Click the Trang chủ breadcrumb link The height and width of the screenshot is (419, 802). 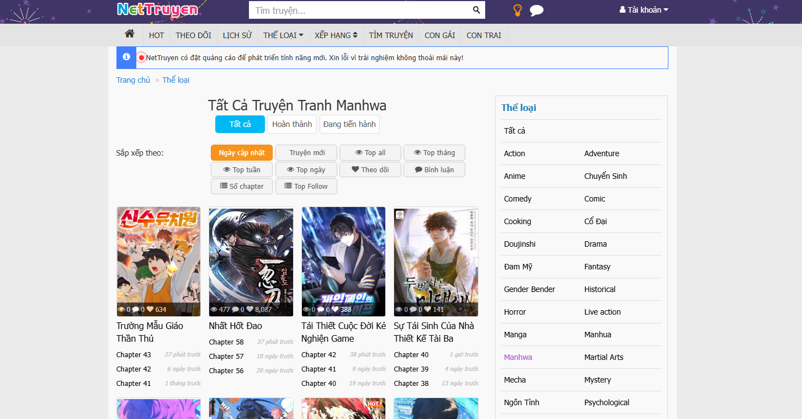point(133,80)
